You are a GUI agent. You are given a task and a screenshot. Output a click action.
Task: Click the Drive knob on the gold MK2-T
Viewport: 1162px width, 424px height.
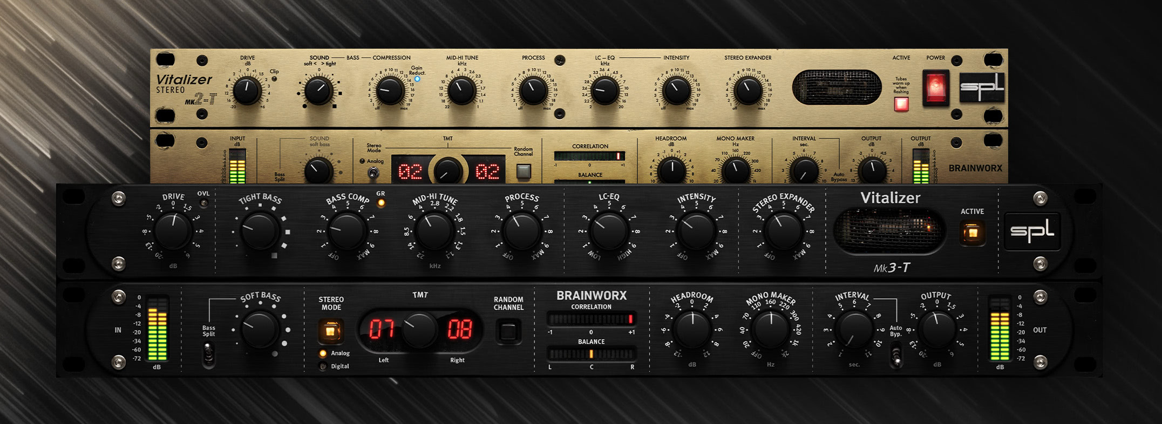247,90
